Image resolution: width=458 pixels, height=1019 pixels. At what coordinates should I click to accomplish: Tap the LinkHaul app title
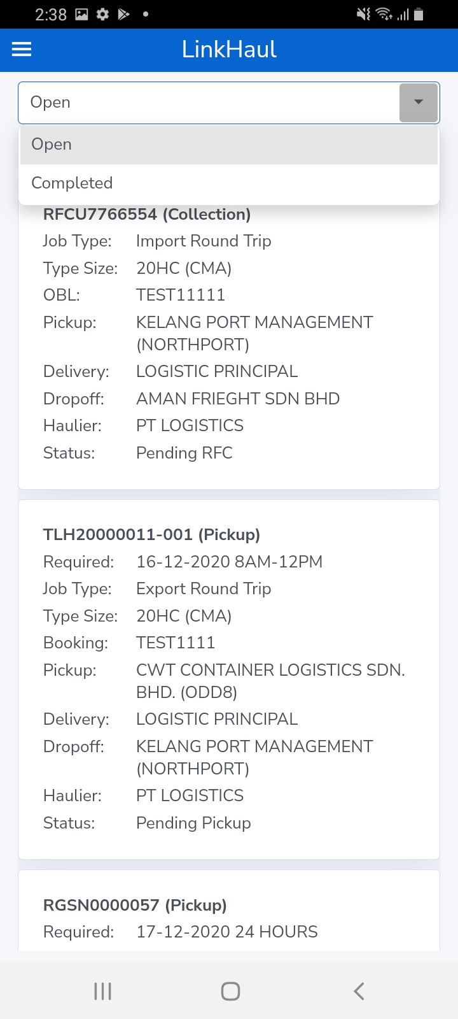[x=229, y=50]
